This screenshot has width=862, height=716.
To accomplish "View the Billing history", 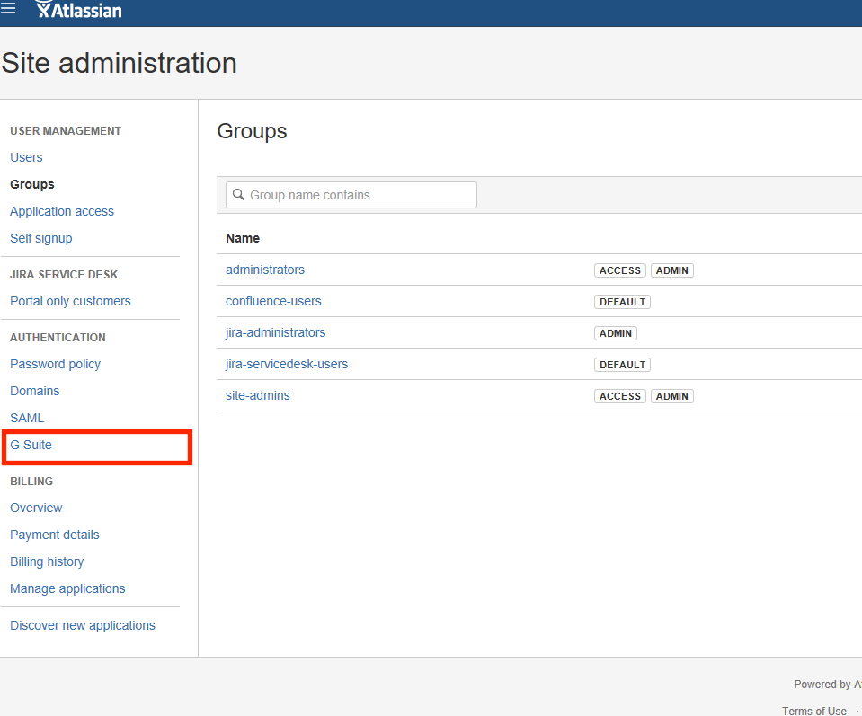I will coord(47,561).
